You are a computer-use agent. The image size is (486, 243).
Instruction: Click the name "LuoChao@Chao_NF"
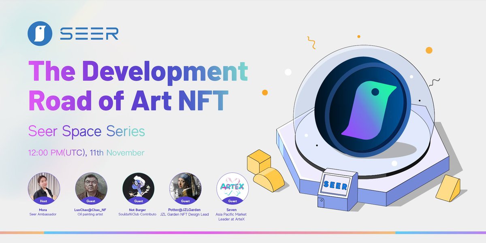(91, 210)
